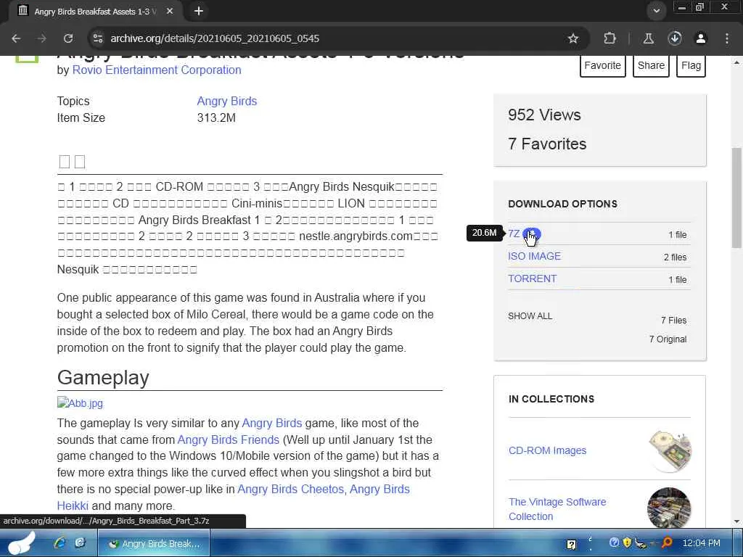The image size is (743, 557).
Task: Click the security shield tray icon
Action: tap(627, 542)
